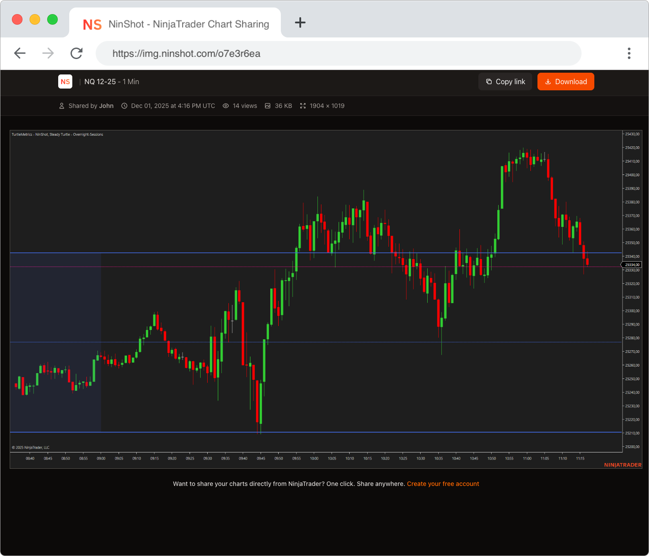Click the eye icon next to 14 views
This screenshot has width=649, height=556.
[x=226, y=106]
